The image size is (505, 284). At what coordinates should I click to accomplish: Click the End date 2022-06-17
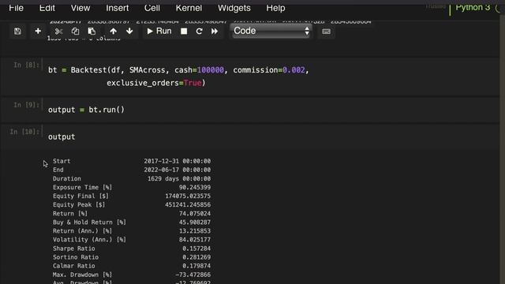pos(177,170)
